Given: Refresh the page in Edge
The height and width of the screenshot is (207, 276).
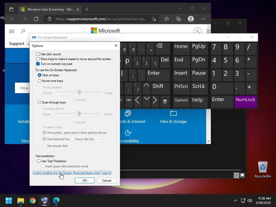Looking at the screenshot, I should coord(36,19).
